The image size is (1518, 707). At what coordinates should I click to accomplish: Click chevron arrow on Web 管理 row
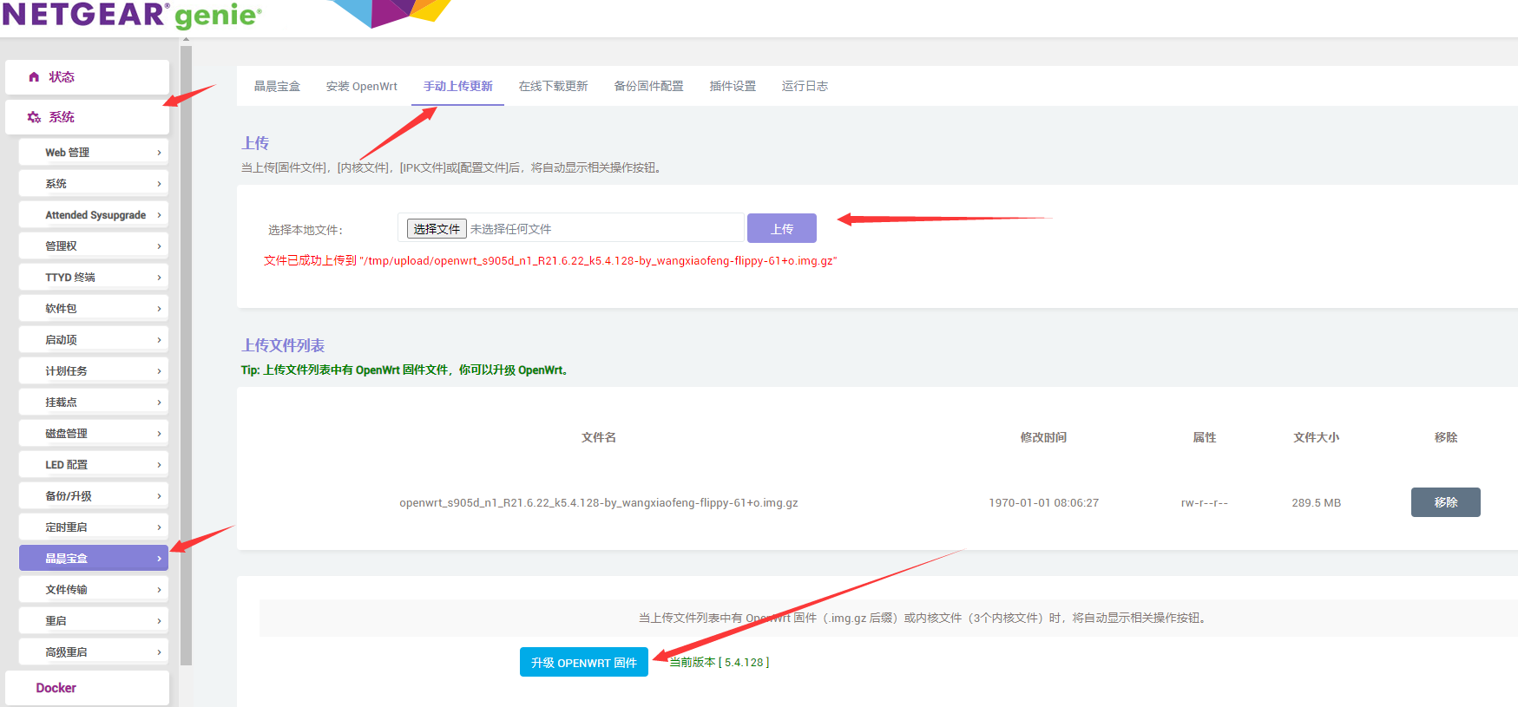[159, 153]
